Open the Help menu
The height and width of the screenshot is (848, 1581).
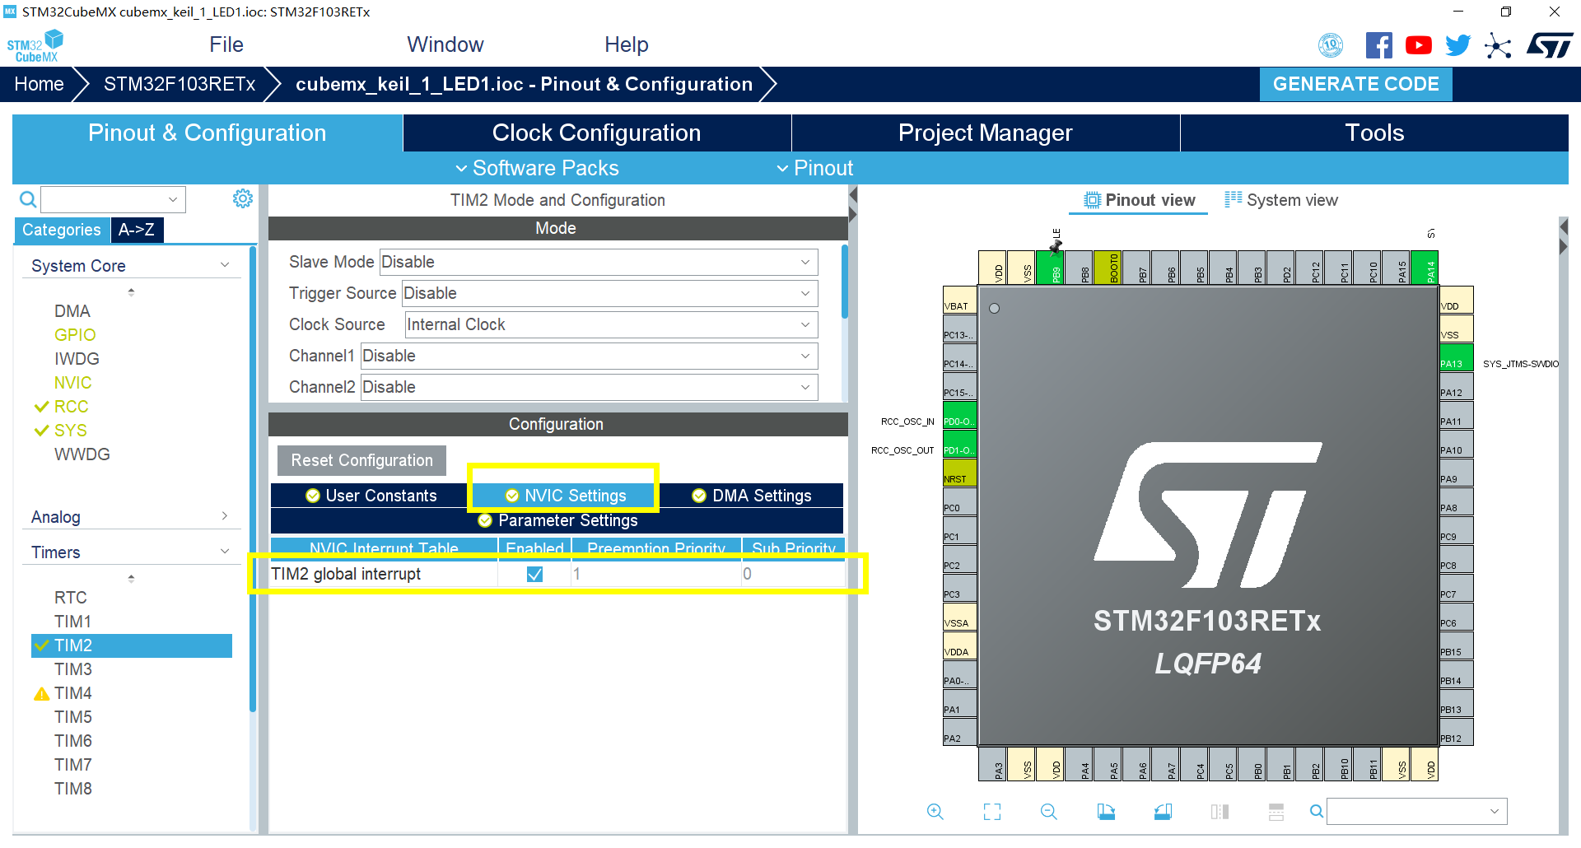(x=627, y=44)
